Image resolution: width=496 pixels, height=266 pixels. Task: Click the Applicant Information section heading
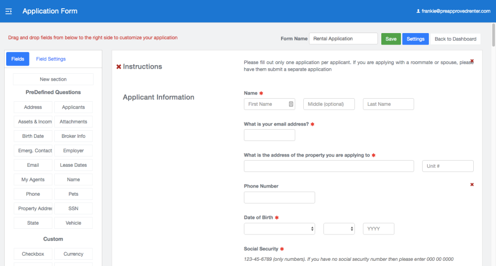(x=159, y=97)
